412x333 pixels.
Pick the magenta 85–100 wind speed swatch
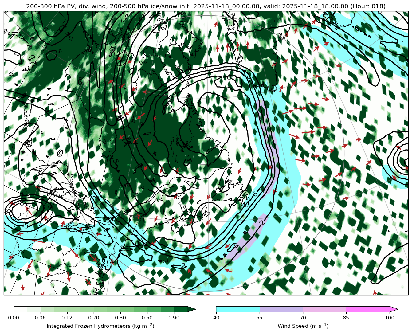click(368, 309)
